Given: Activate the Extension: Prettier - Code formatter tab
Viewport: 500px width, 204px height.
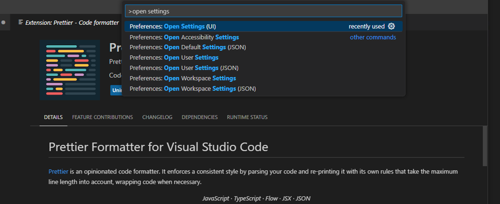Looking at the screenshot, I should 68,23.
